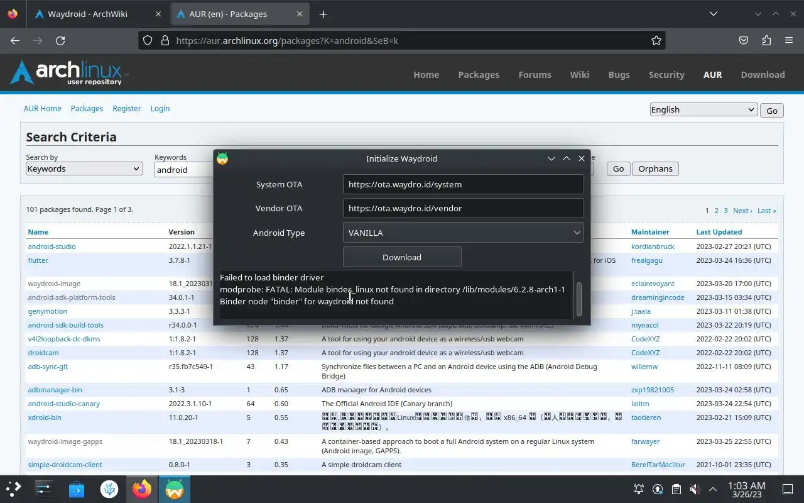Screen dimensions: 804x503
Task: Reload the AUR page
Action: (60, 40)
